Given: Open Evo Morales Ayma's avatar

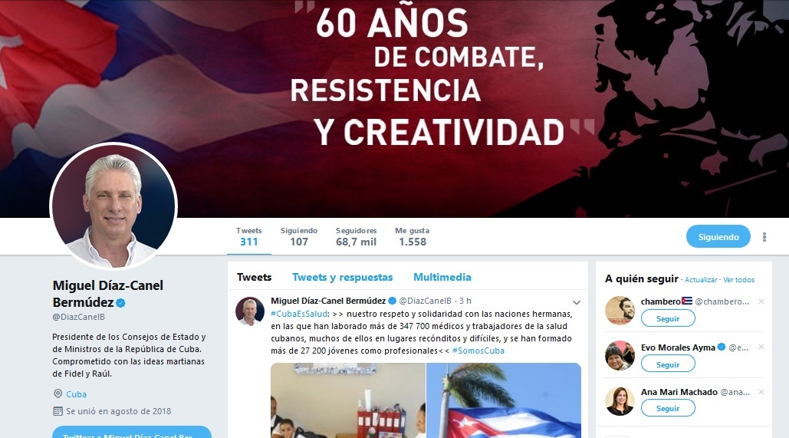Looking at the screenshot, I should coord(620,355).
